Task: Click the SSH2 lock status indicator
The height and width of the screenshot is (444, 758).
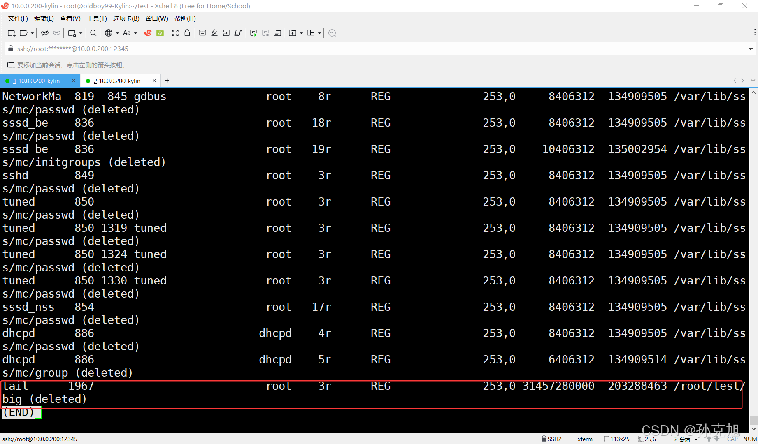Action: (551, 439)
